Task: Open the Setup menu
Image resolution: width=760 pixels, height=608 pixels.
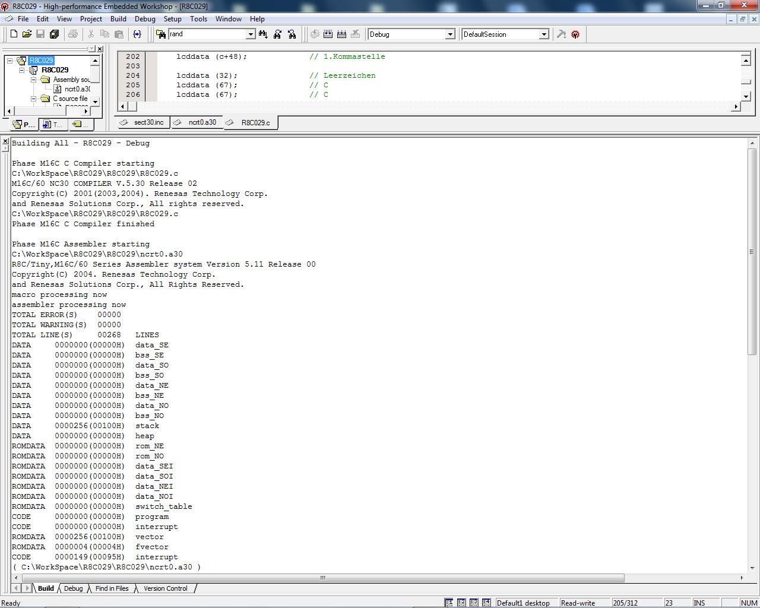Action: [x=173, y=19]
